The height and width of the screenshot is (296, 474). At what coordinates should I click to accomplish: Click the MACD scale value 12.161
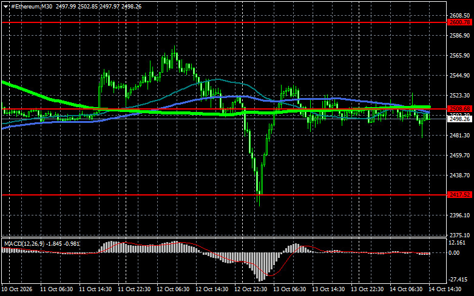coord(457,243)
